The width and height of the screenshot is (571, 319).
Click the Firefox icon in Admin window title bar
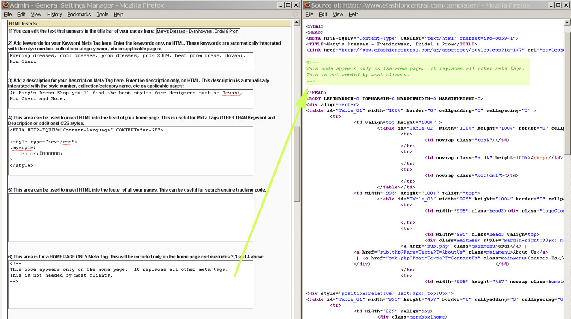click(4, 5)
